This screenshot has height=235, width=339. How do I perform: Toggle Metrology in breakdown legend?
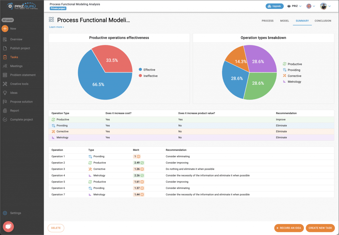292,82
